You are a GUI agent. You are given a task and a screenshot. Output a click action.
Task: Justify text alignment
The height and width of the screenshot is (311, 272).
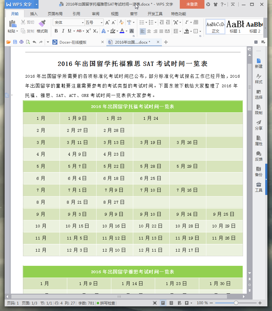tap(161, 31)
